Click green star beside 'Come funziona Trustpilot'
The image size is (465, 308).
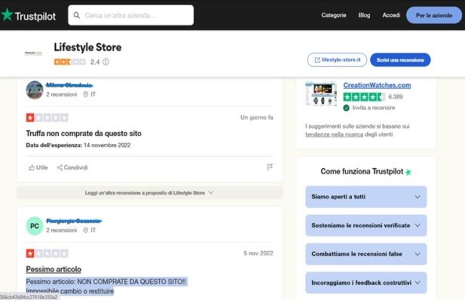coord(409,172)
